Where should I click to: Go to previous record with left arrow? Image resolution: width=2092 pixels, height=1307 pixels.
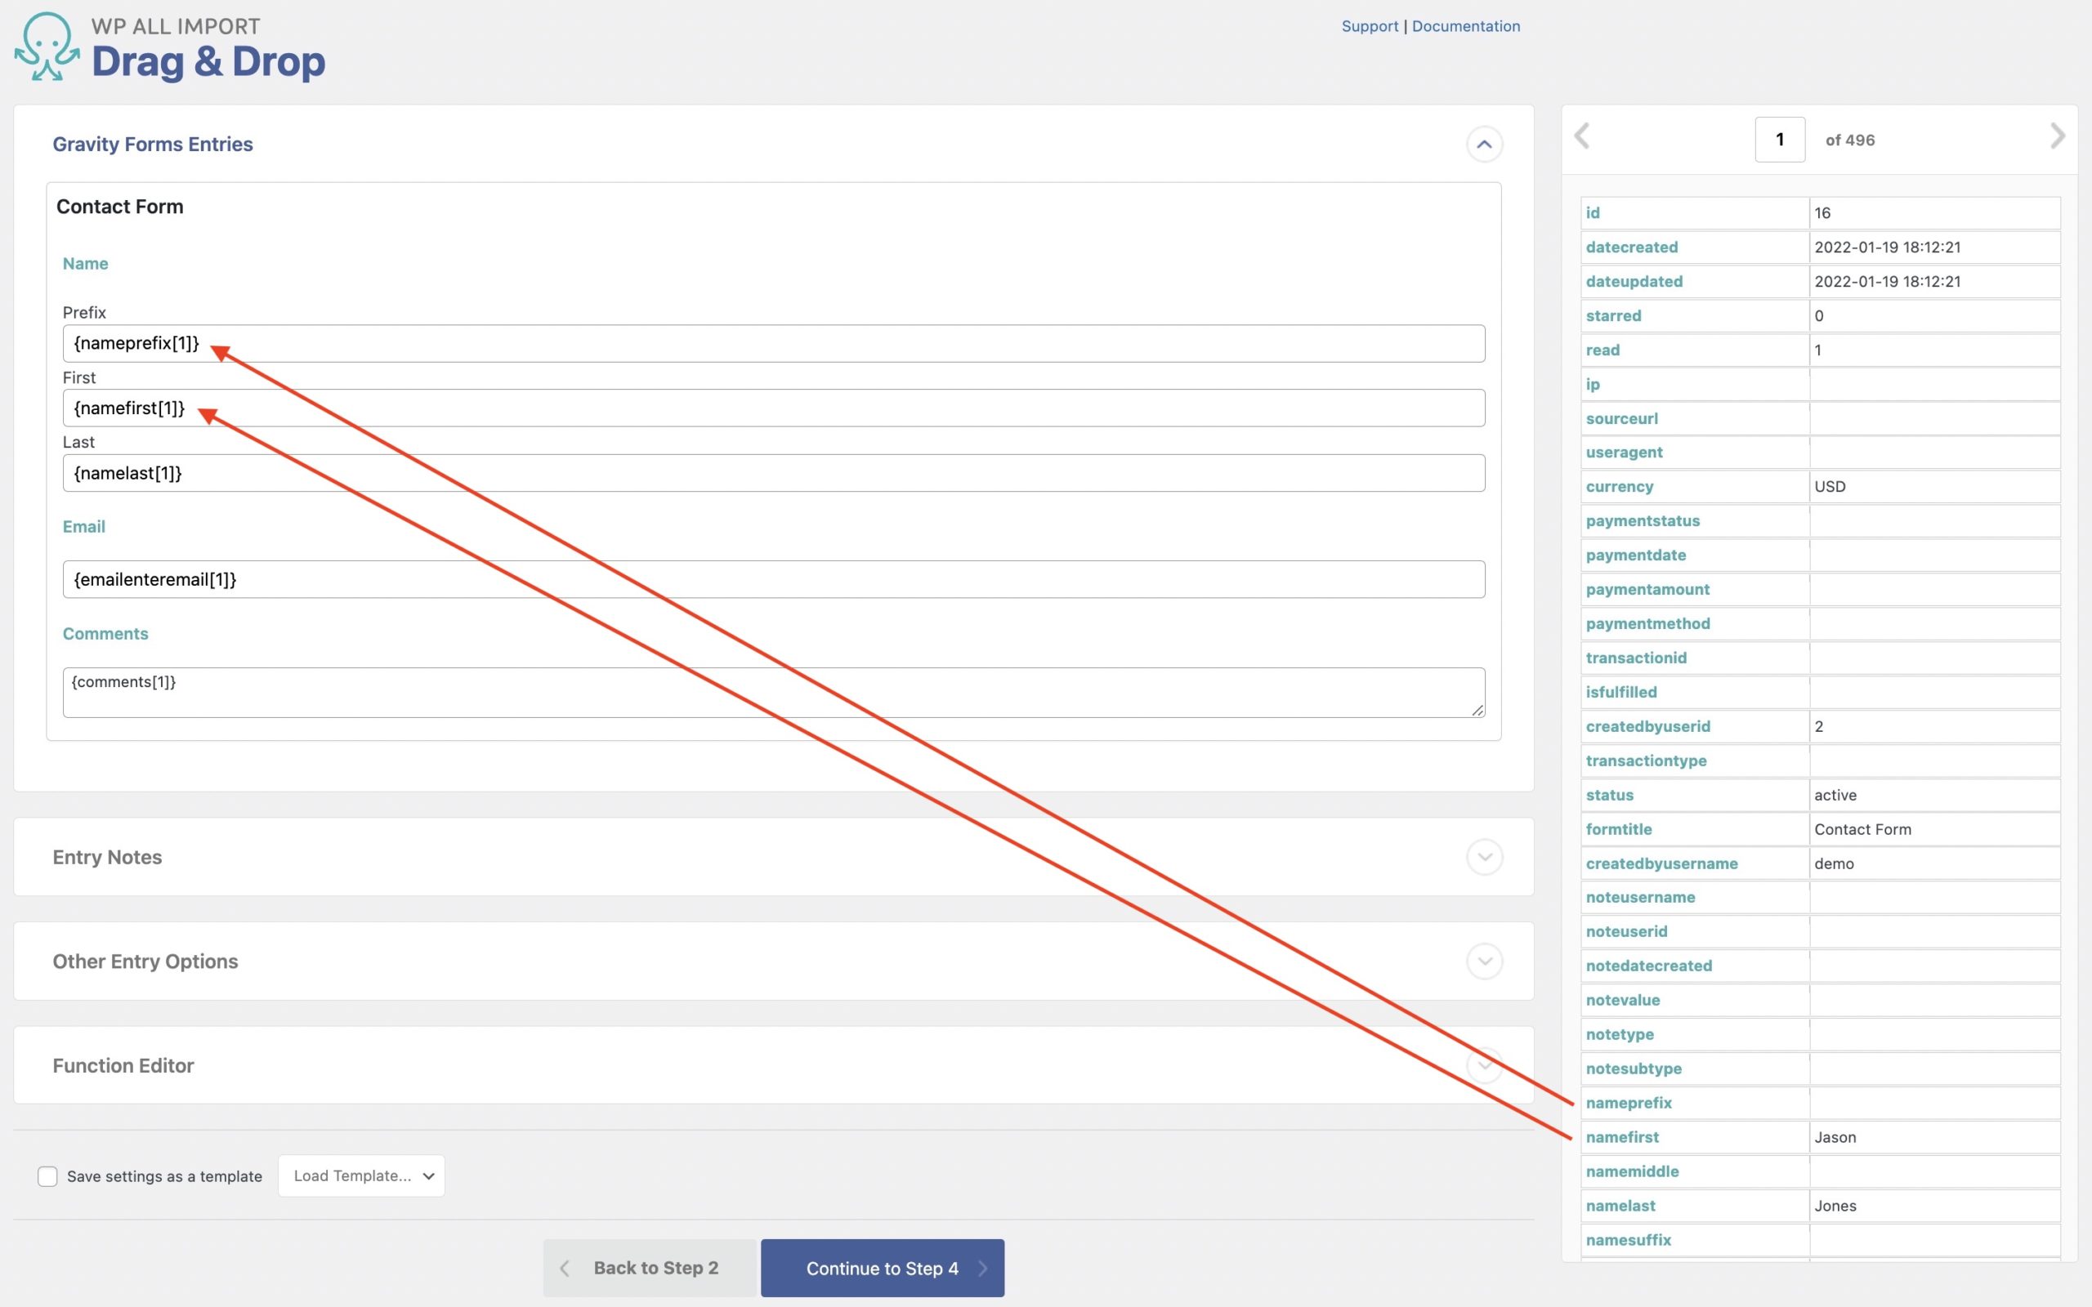pos(1583,136)
